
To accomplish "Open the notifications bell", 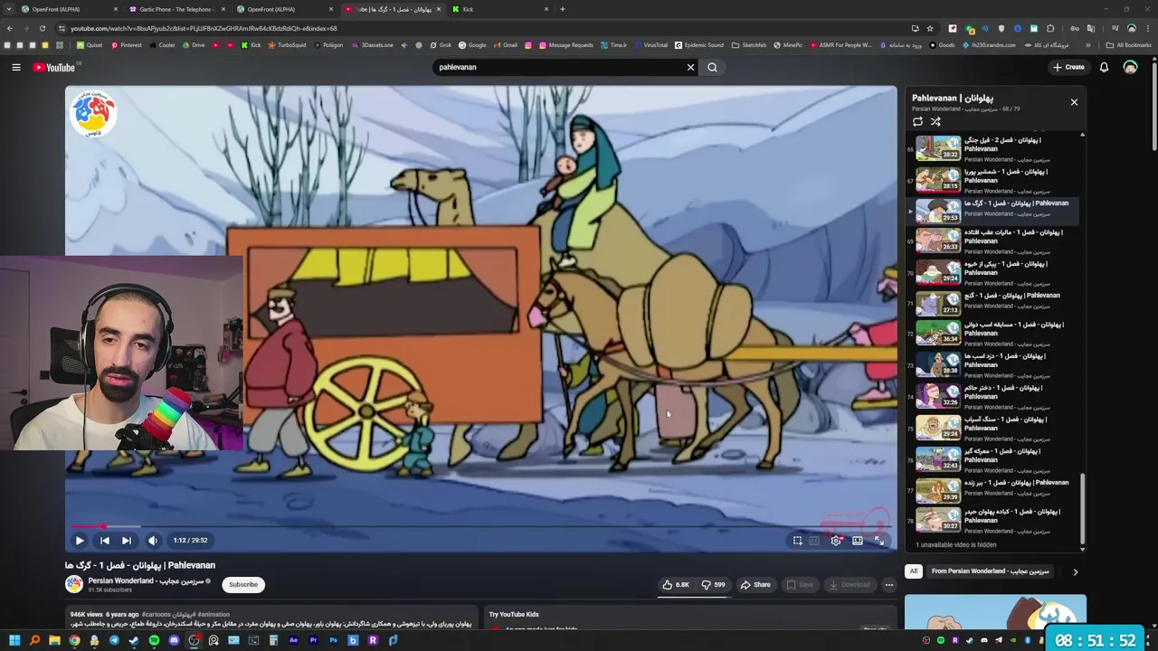I will click(x=1104, y=67).
